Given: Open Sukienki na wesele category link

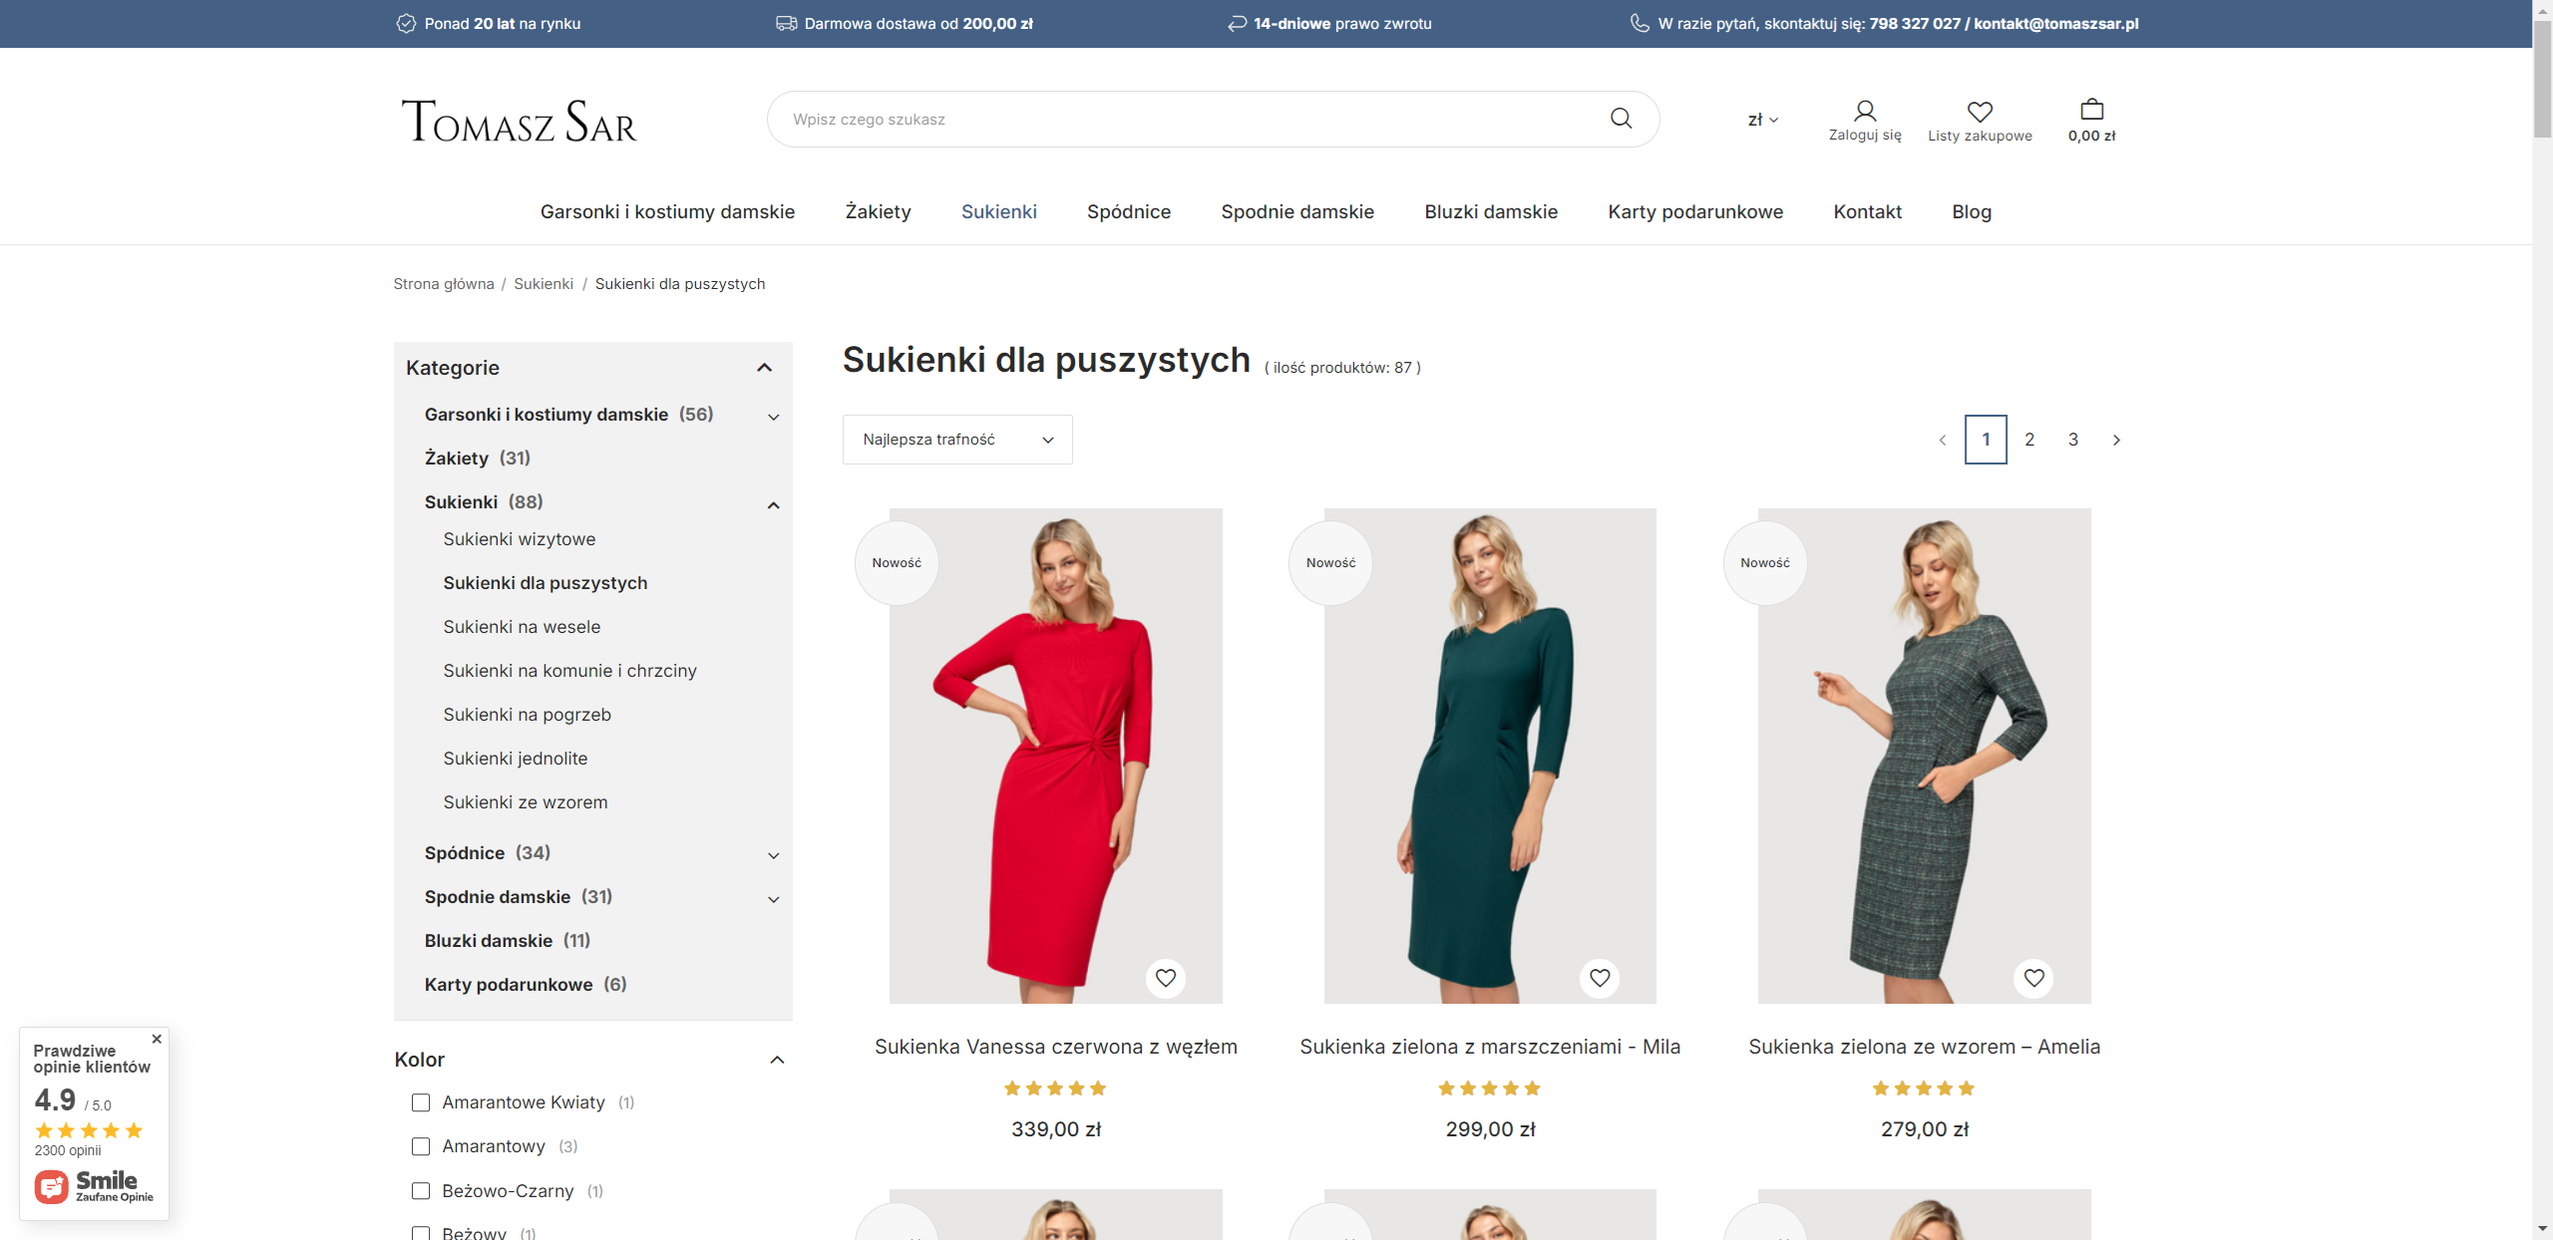Looking at the screenshot, I should point(522,627).
